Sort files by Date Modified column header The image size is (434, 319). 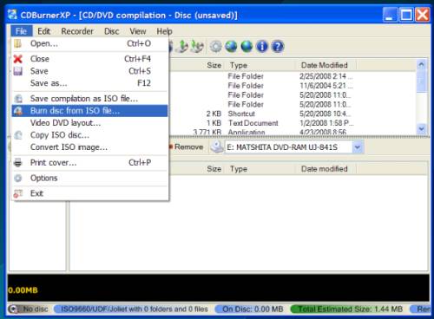point(325,65)
